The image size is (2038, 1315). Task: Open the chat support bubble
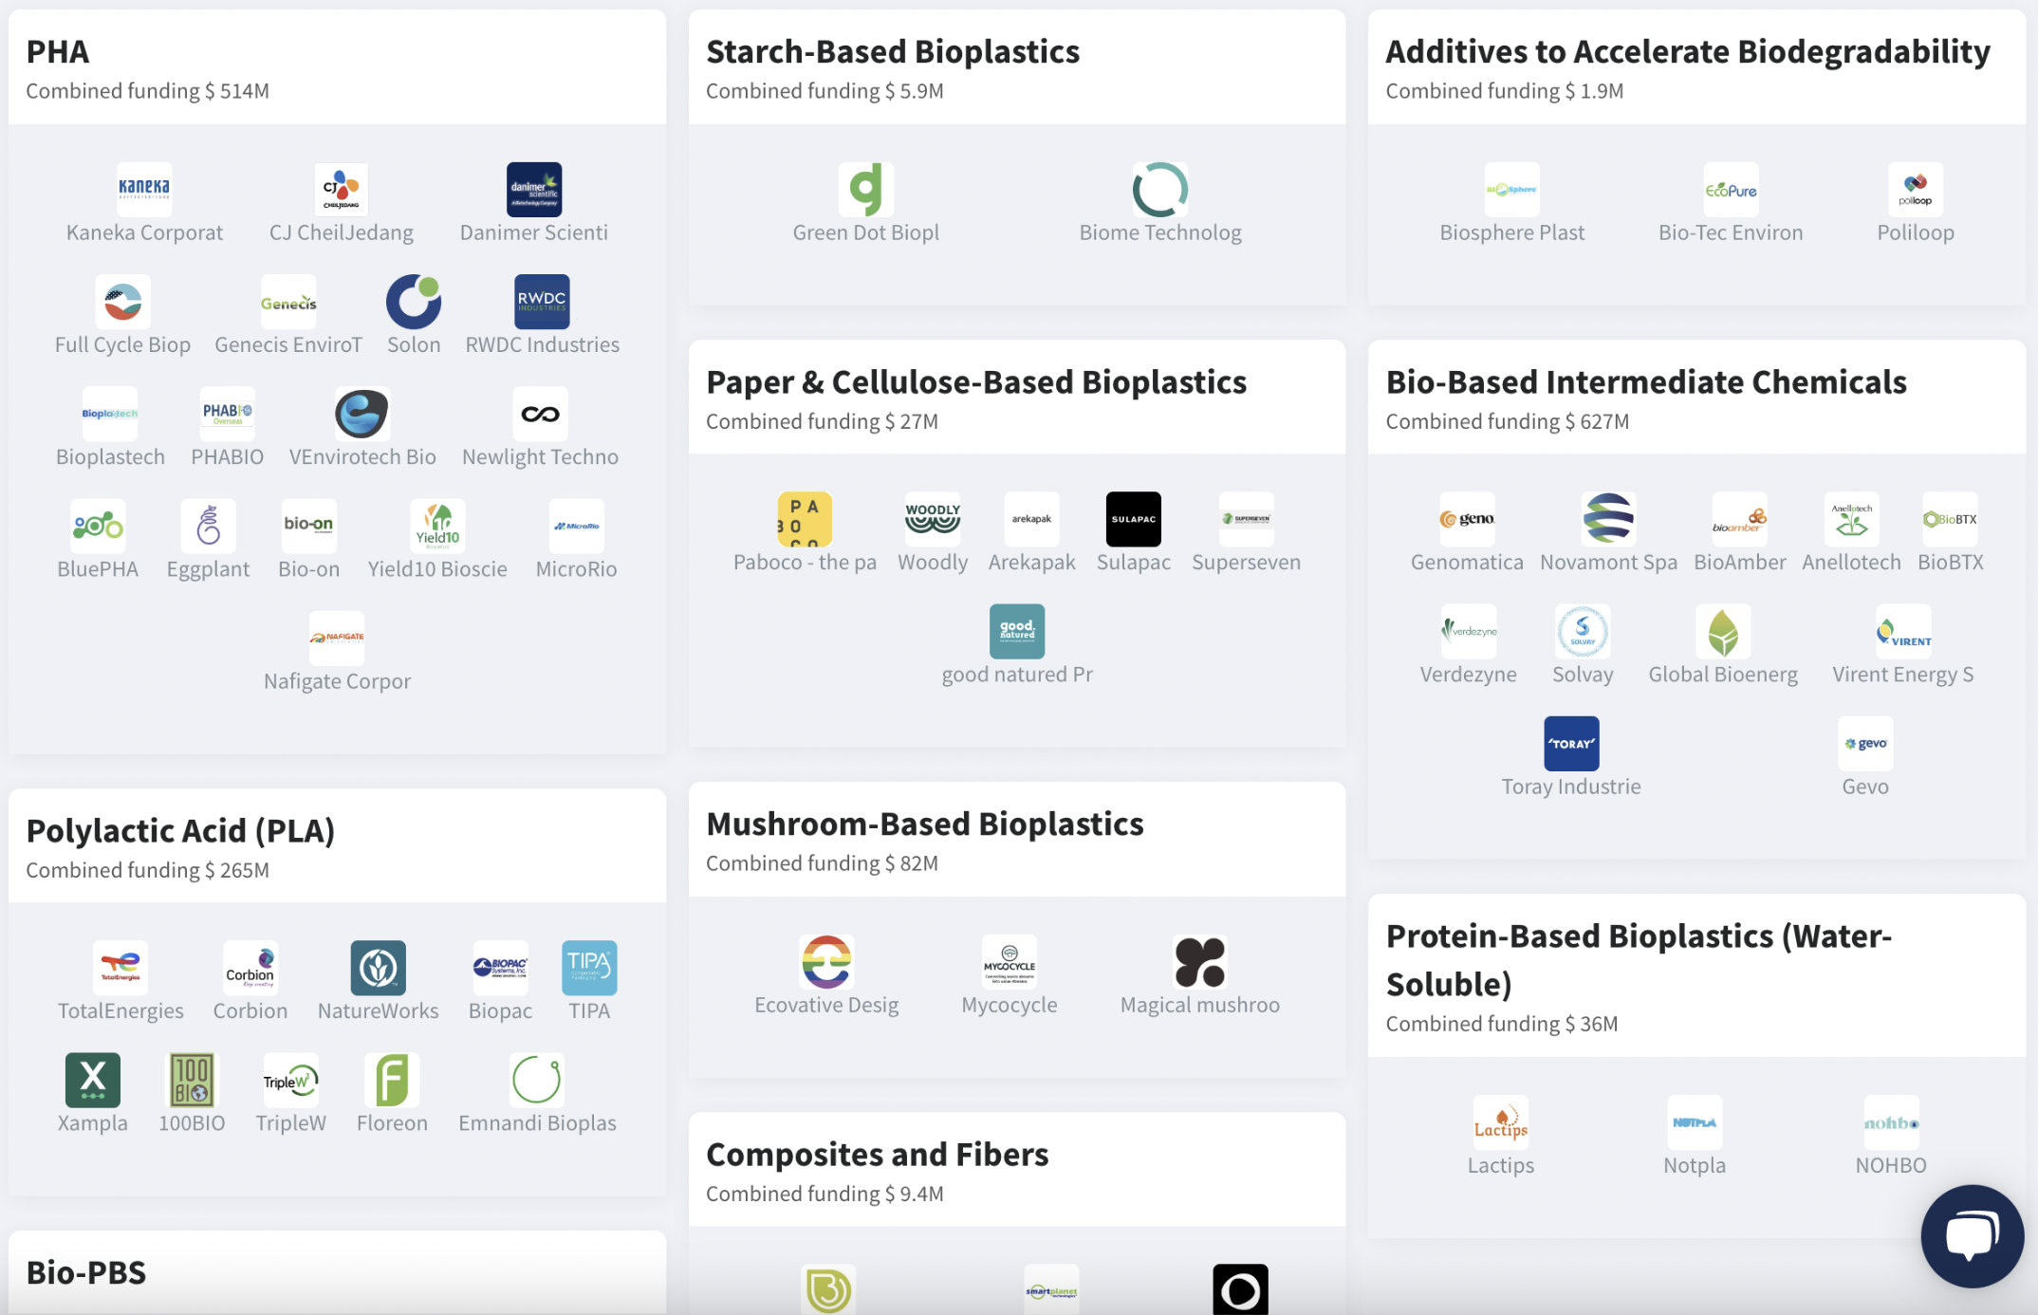[1972, 1235]
